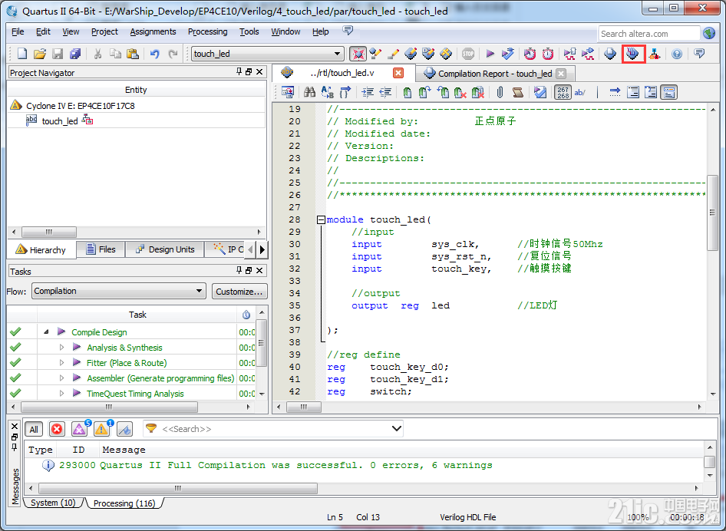Show error messages filter icon

tap(57, 429)
